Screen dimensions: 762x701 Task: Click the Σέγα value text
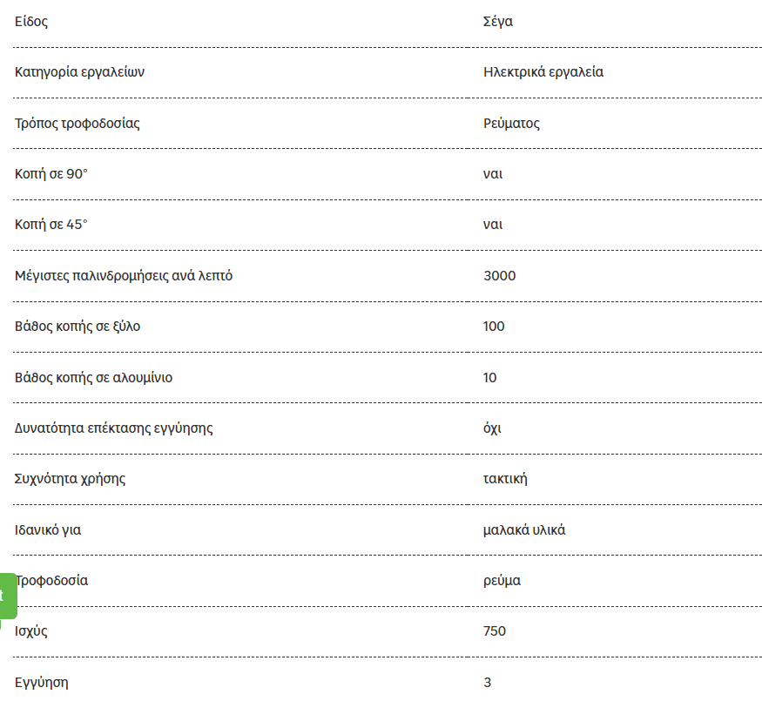497,22
